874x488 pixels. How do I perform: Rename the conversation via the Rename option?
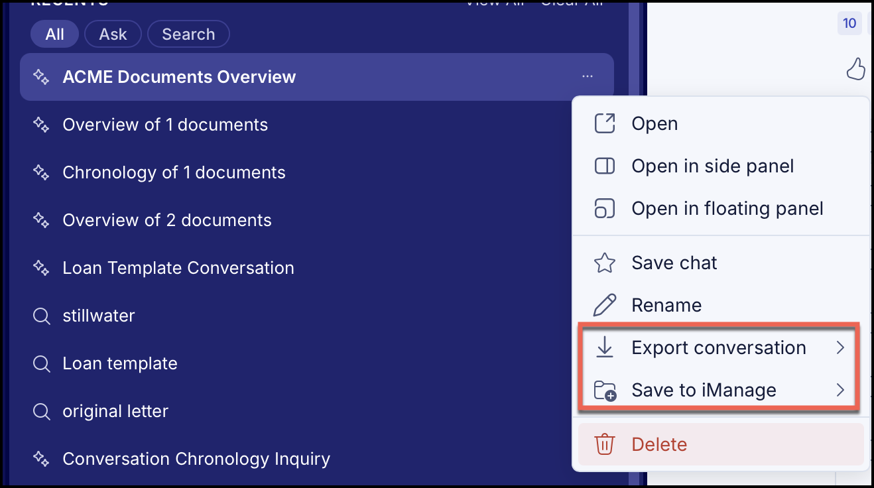pyautogui.click(x=721, y=306)
